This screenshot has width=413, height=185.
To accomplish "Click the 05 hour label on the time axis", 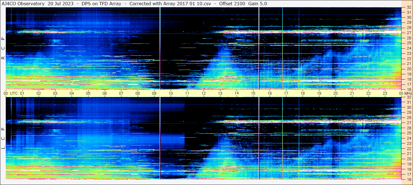I will pos(88,93).
